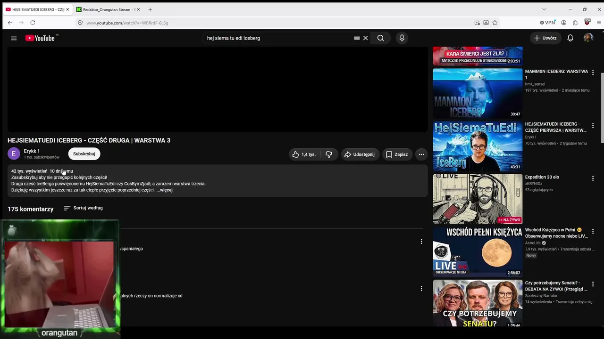Click the YouTube search input field
The image size is (604, 339).
tap(278, 38)
